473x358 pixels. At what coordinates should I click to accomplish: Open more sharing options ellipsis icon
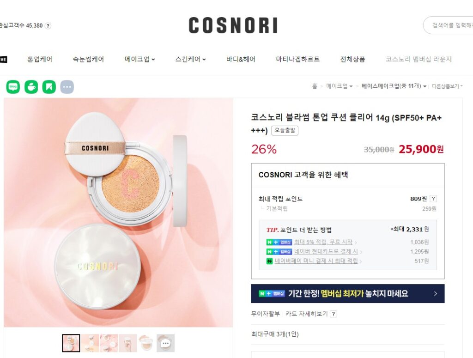(x=67, y=87)
